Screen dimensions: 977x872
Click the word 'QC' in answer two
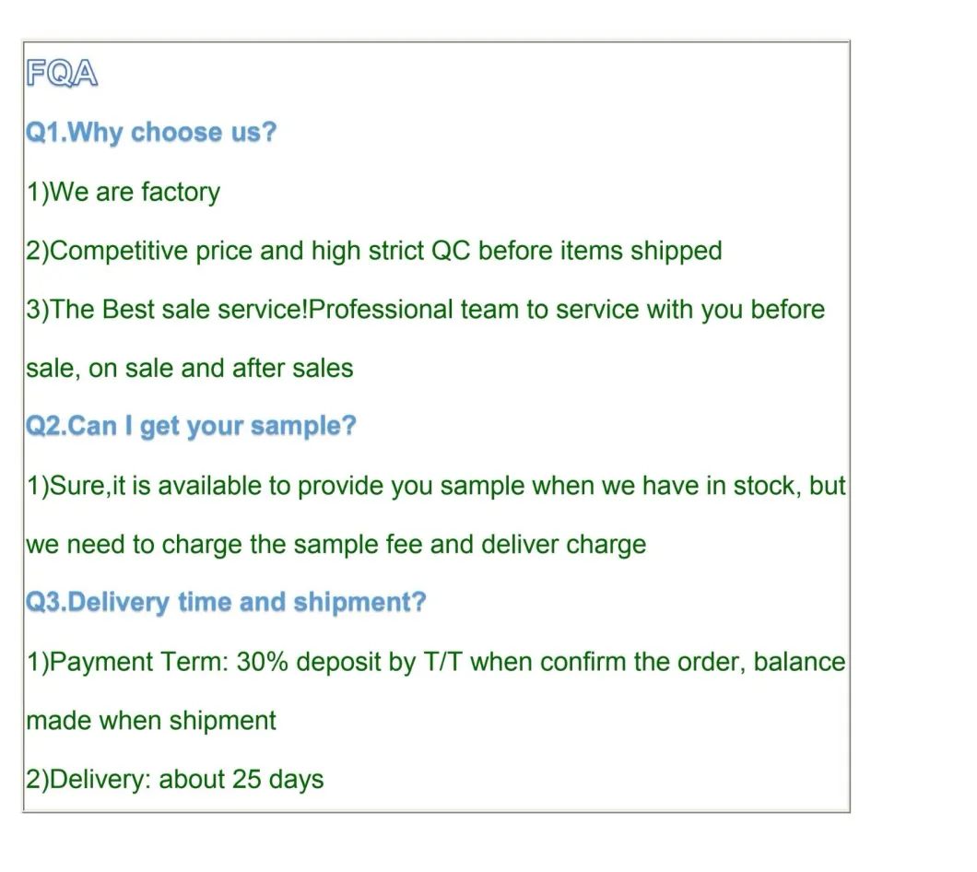(x=451, y=252)
